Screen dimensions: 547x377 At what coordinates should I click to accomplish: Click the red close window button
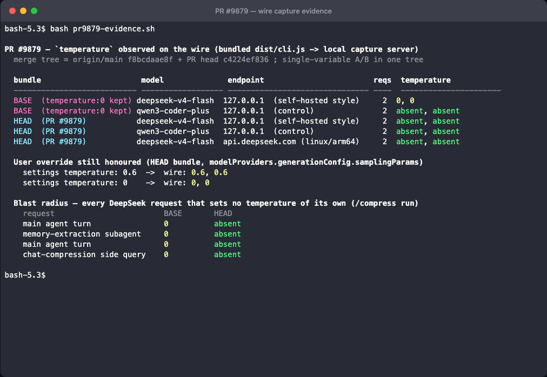(12, 11)
